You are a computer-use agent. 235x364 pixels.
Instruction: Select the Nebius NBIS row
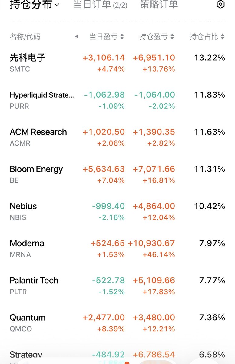click(117, 211)
